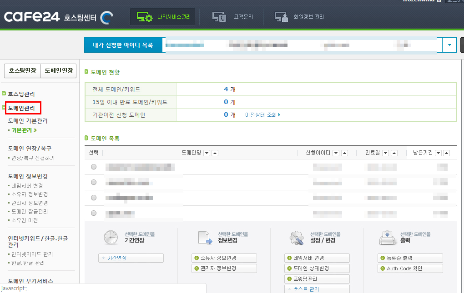Click green arrow icon beside Auth Code 확인
Screen dimensions: 464x293
383,268
